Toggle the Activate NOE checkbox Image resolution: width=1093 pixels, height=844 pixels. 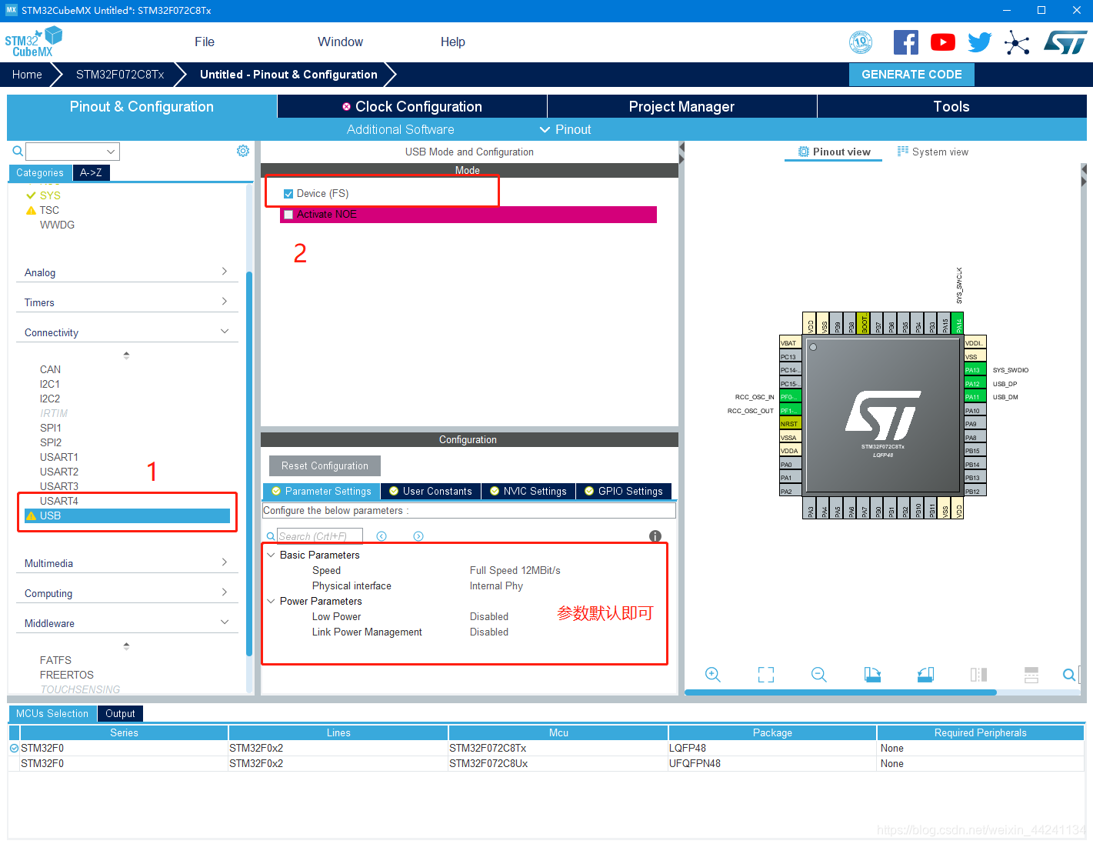tap(288, 215)
